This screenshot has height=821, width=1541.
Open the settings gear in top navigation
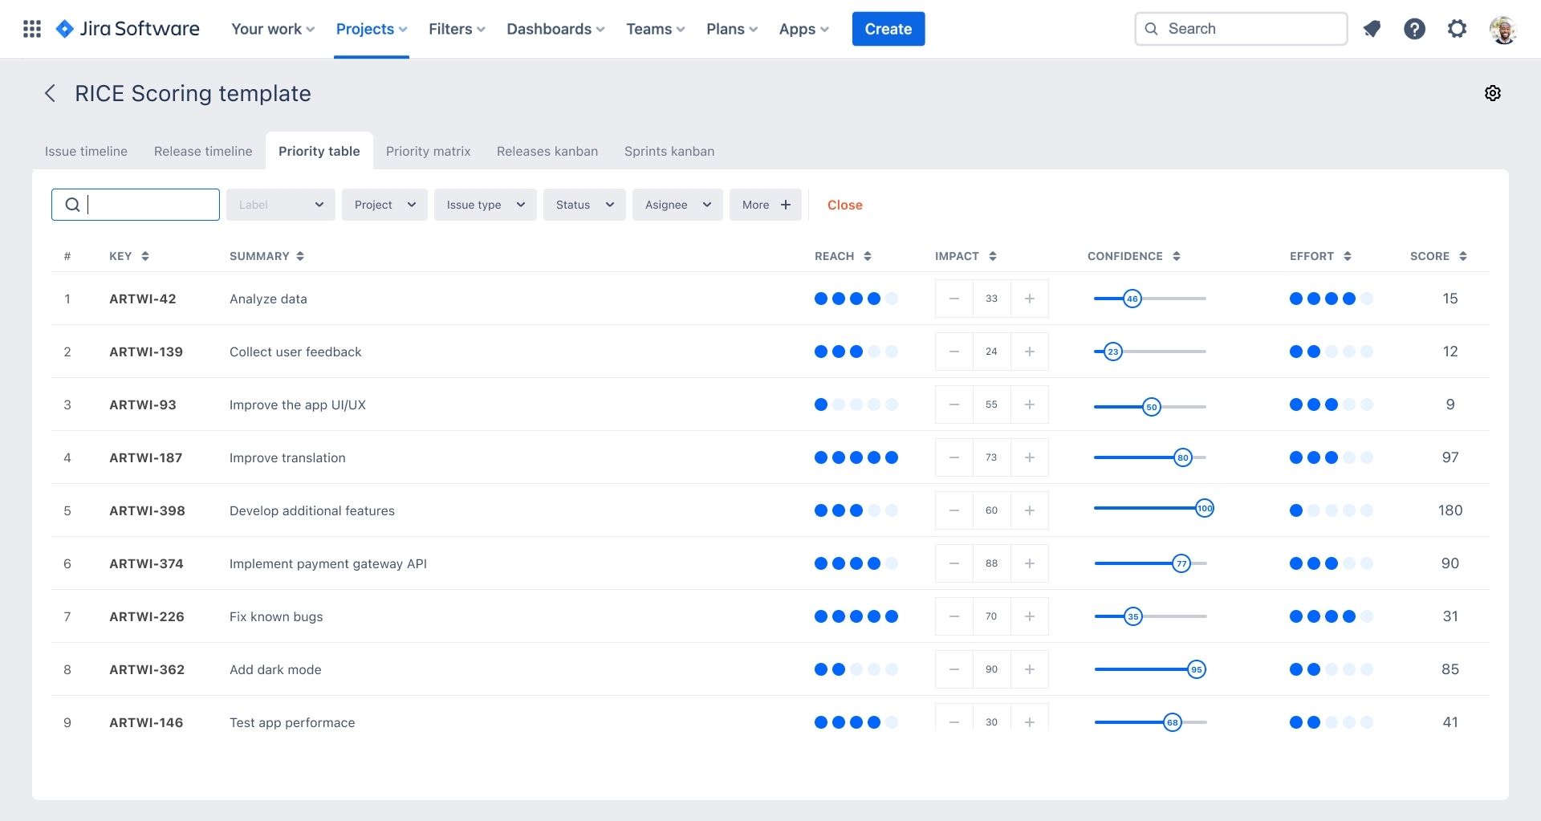(x=1457, y=29)
